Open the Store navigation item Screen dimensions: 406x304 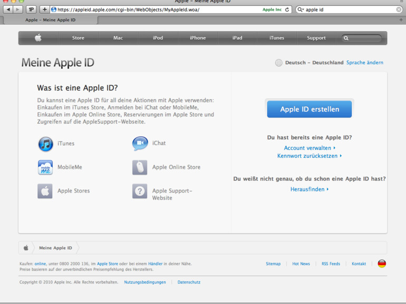click(78, 38)
